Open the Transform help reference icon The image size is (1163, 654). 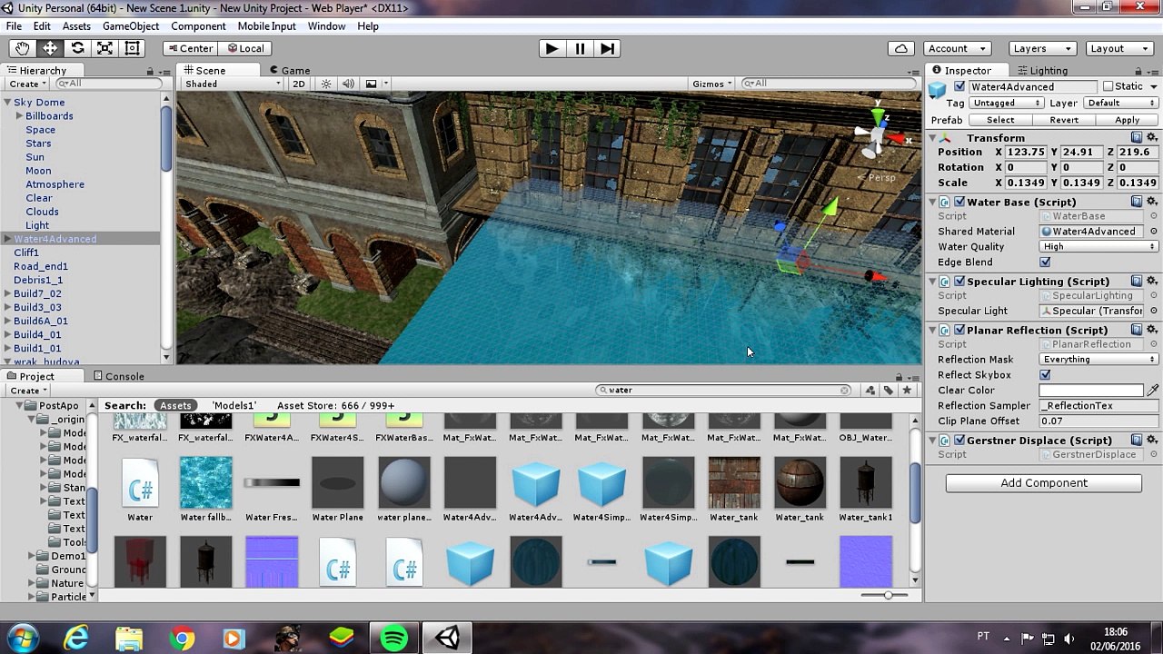1137,138
